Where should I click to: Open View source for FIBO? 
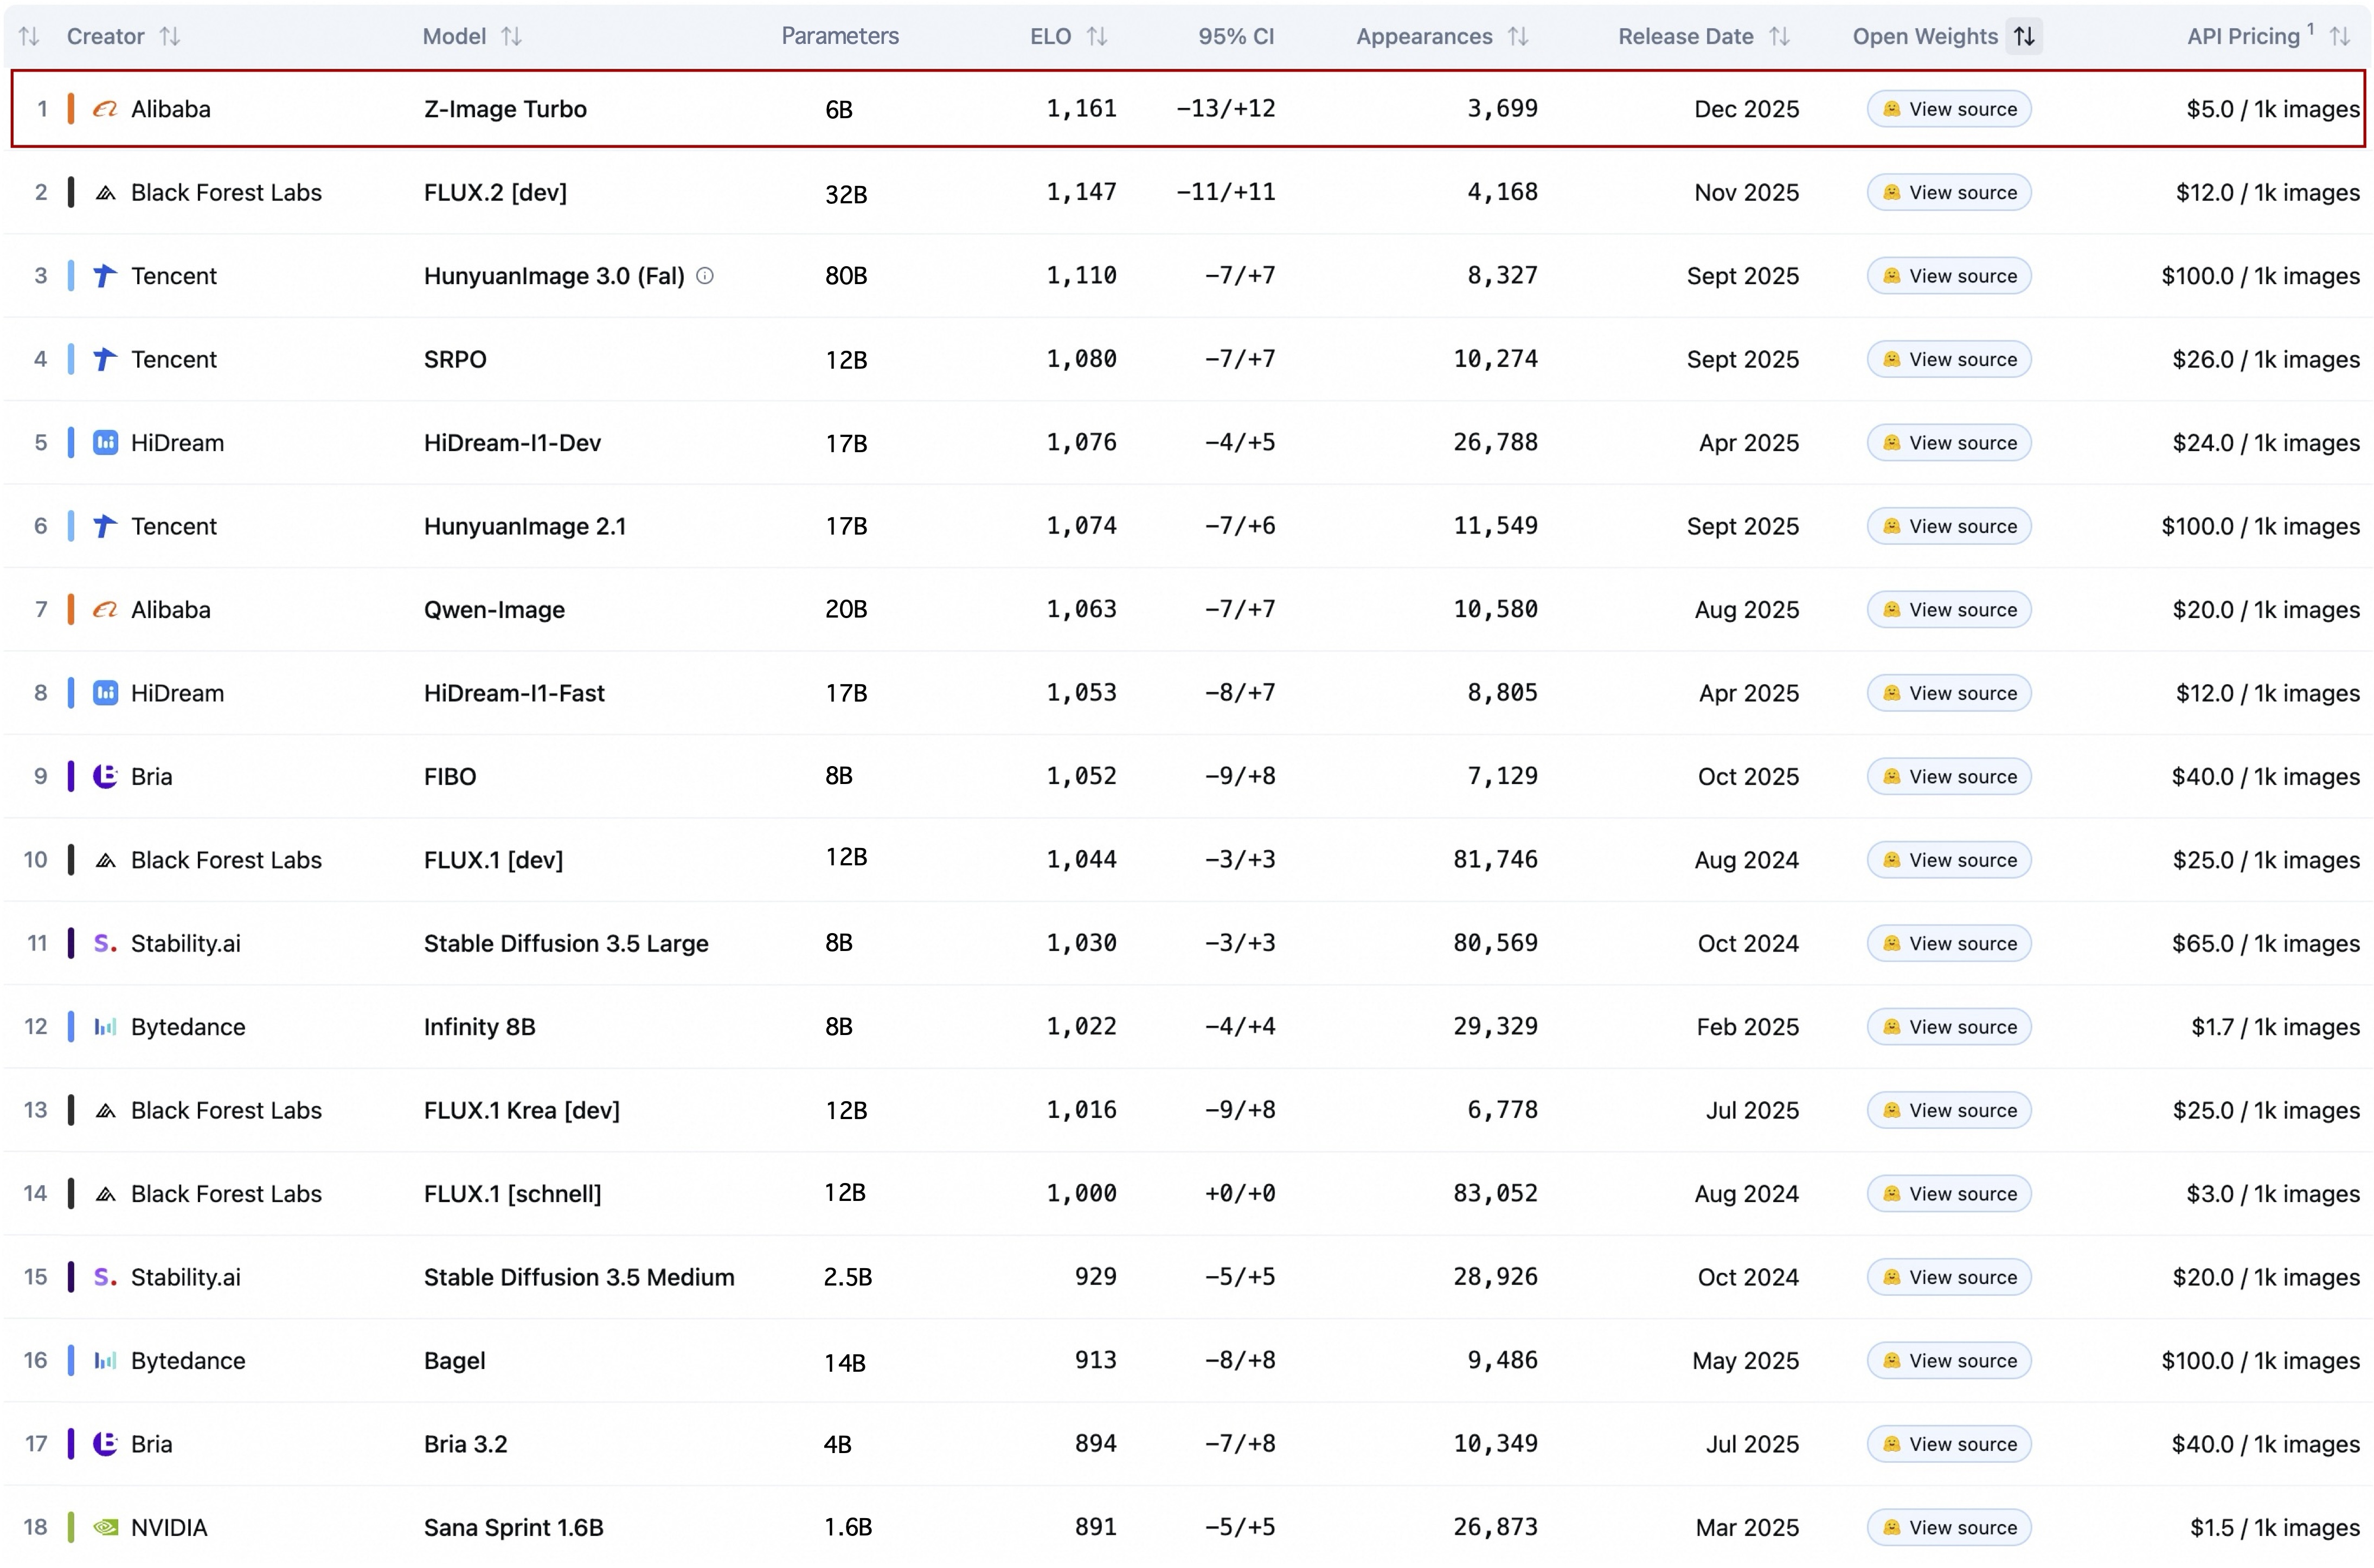pyautogui.click(x=1949, y=777)
